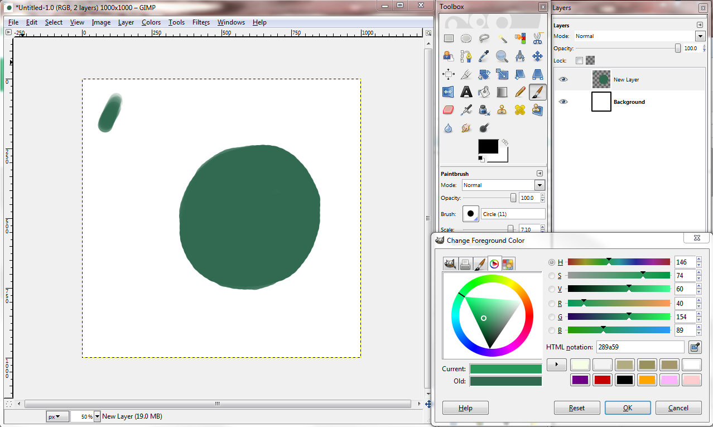
Task: Select the Rectangle Select tool
Action: point(449,39)
